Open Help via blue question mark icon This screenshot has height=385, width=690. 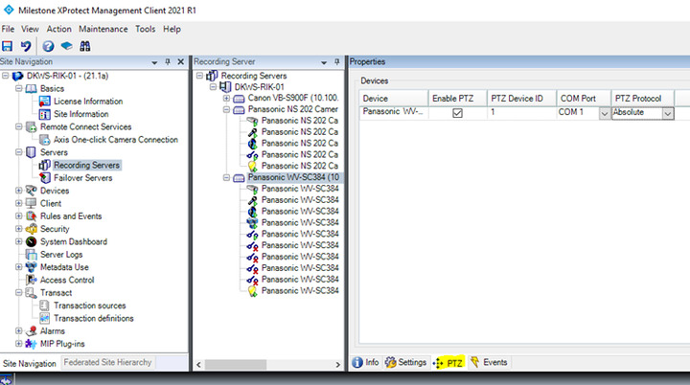click(x=48, y=46)
